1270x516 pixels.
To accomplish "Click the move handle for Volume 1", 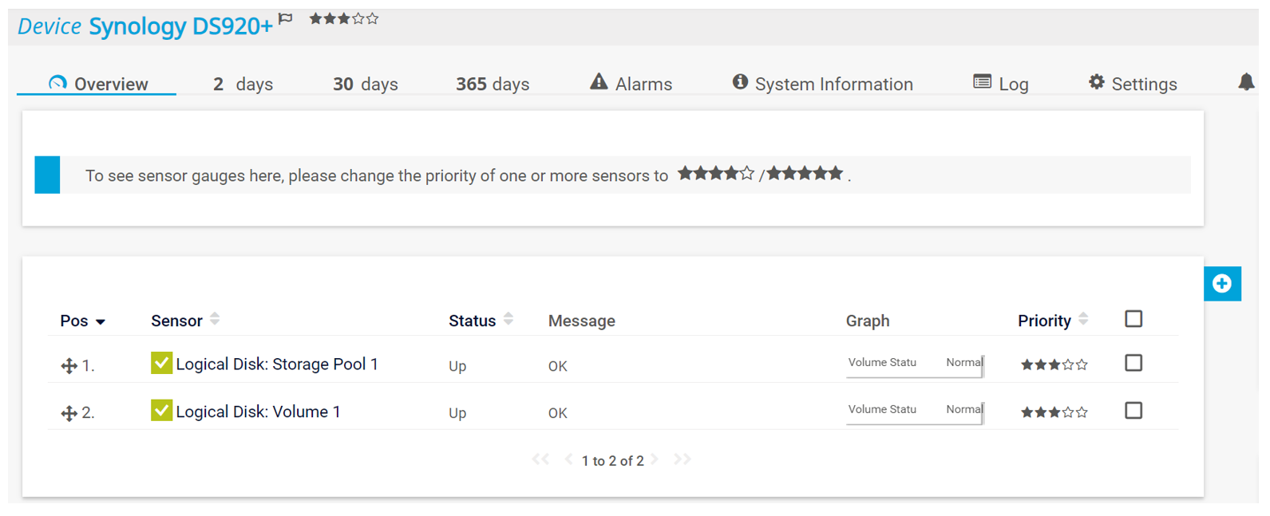I will 69,413.
